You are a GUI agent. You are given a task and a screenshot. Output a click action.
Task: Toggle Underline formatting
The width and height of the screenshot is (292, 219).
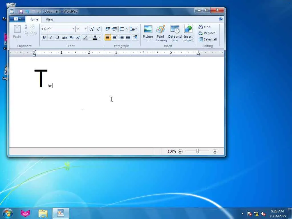tap(58, 37)
